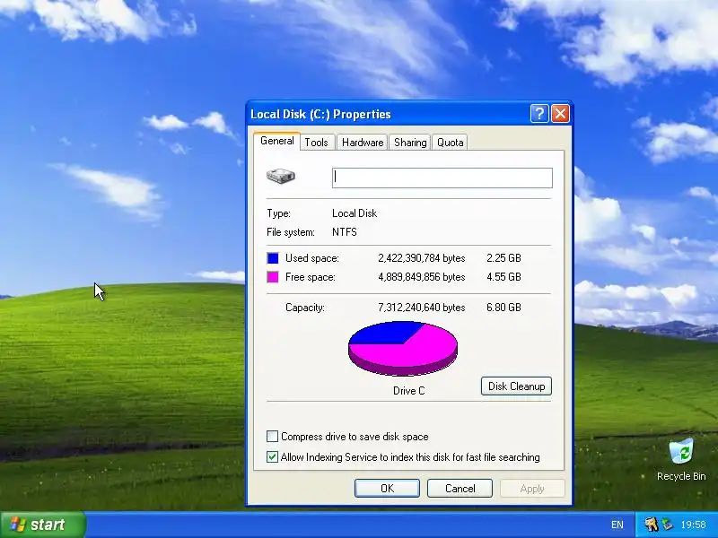Open the Hardware tab

coord(363,143)
